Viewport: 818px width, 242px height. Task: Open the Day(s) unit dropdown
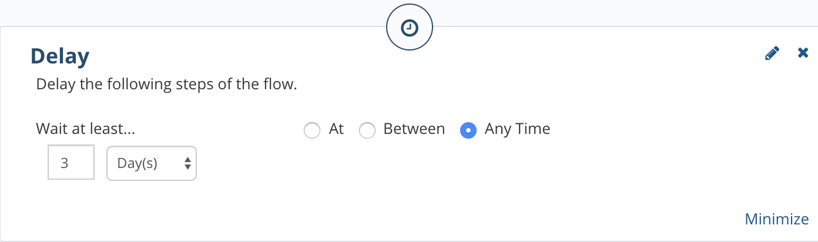pos(152,163)
